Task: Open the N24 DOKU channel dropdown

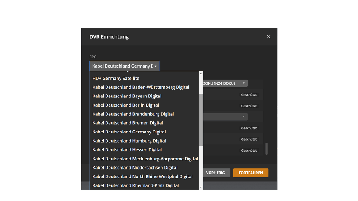Action: (225, 83)
